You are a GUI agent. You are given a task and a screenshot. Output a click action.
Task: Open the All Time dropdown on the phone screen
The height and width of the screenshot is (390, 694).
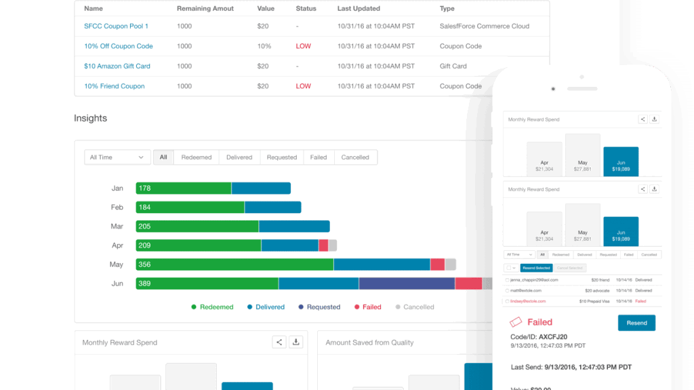pyautogui.click(x=520, y=255)
